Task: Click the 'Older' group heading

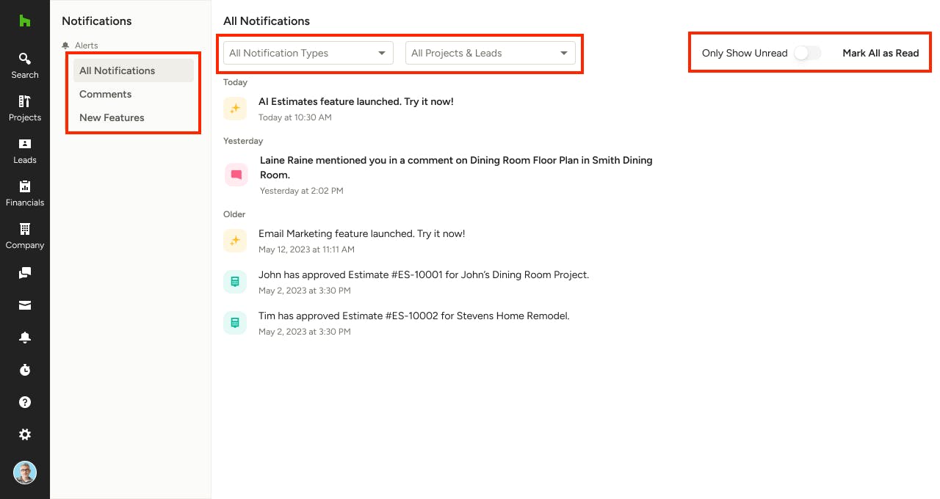Action: (x=234, y=214)
